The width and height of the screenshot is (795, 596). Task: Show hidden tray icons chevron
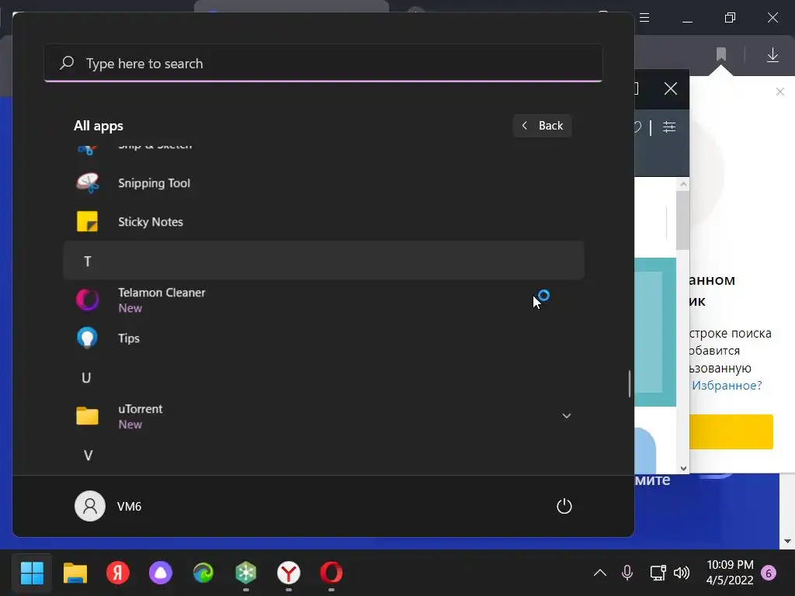(x=600, y=573)
